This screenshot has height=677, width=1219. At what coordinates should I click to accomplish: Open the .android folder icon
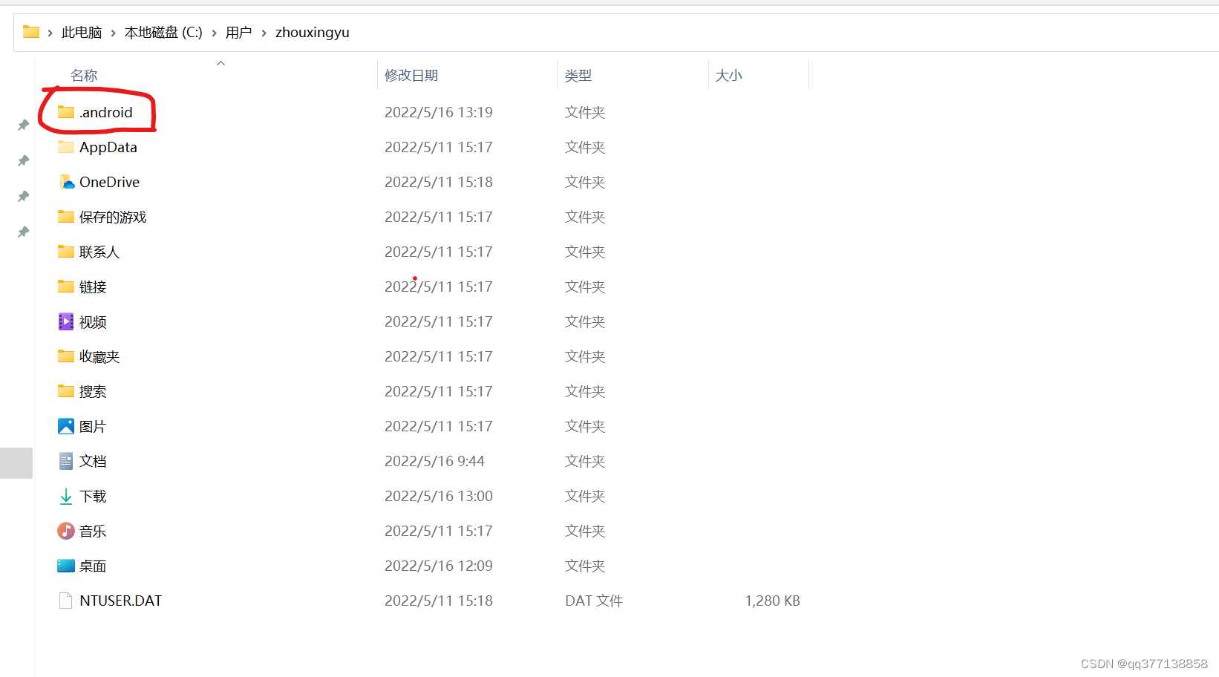pyautogui.click(x=65, y=112)
